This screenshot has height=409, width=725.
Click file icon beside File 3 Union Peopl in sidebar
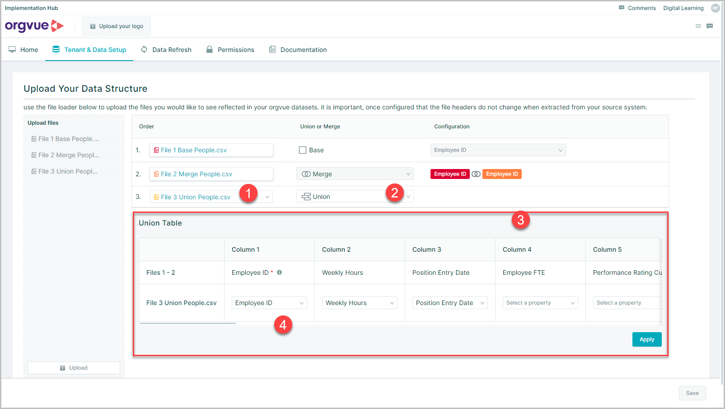pos(34,171)
